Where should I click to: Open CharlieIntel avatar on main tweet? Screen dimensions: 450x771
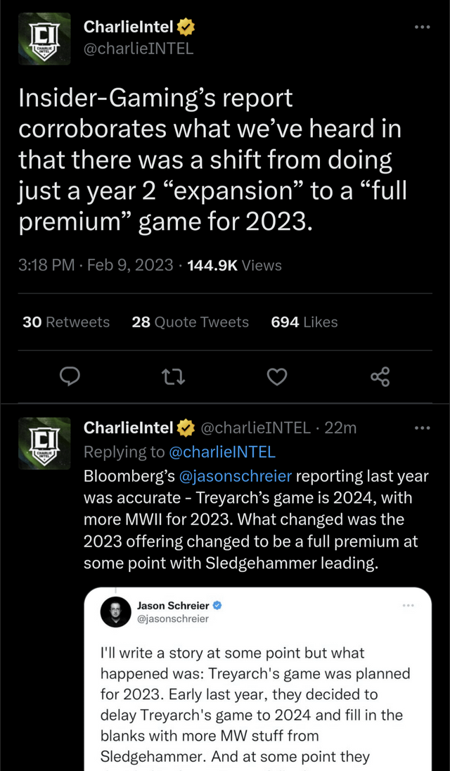44,39
